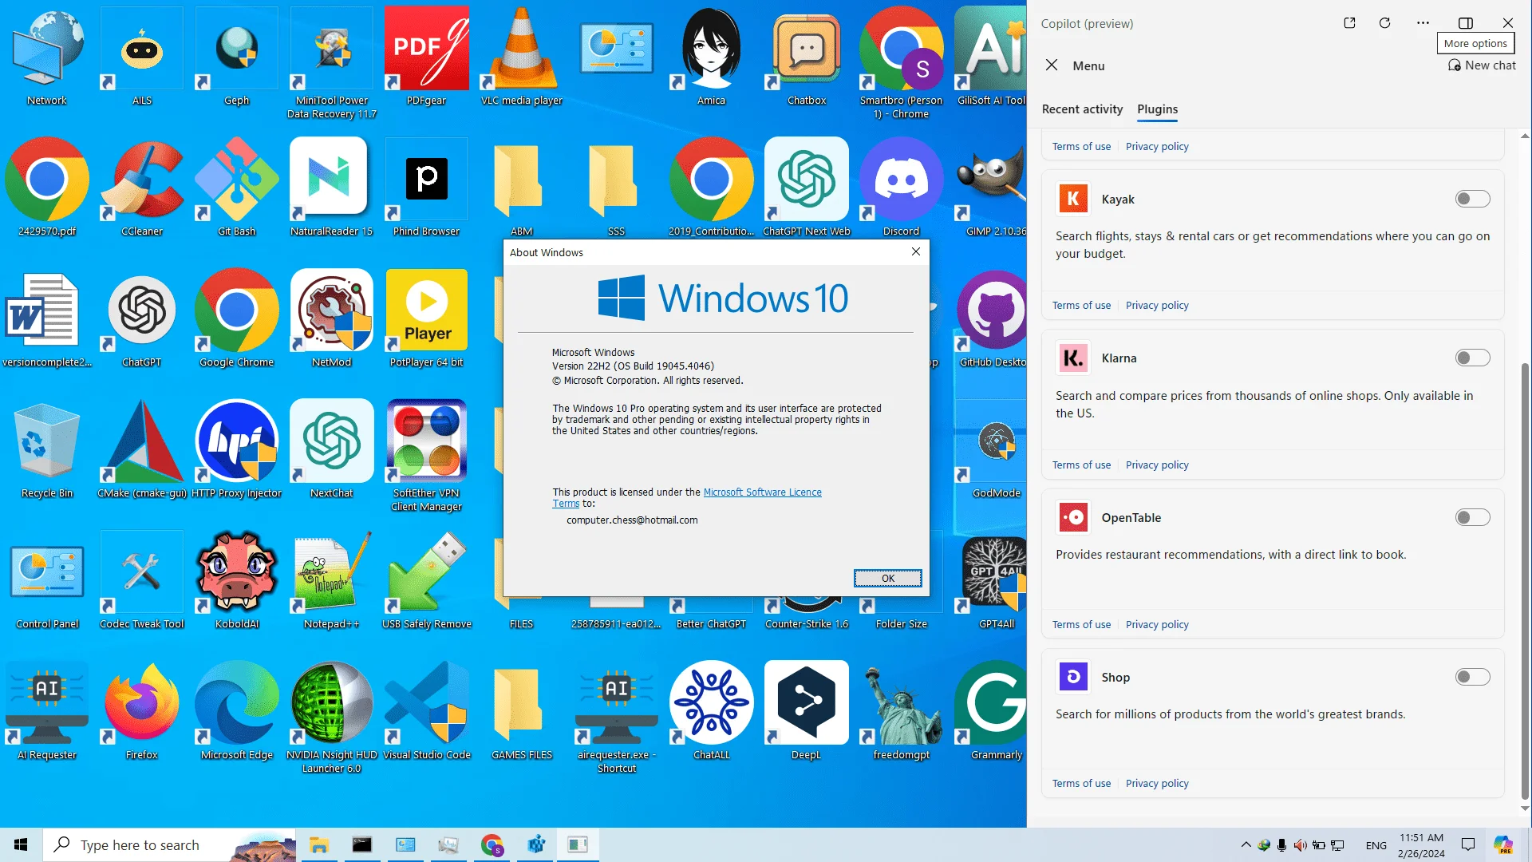Viewport: 1532px width, 862px height.
Task: Open the ChatGPT desktop shortcut
Action: [x=142, y=318]
